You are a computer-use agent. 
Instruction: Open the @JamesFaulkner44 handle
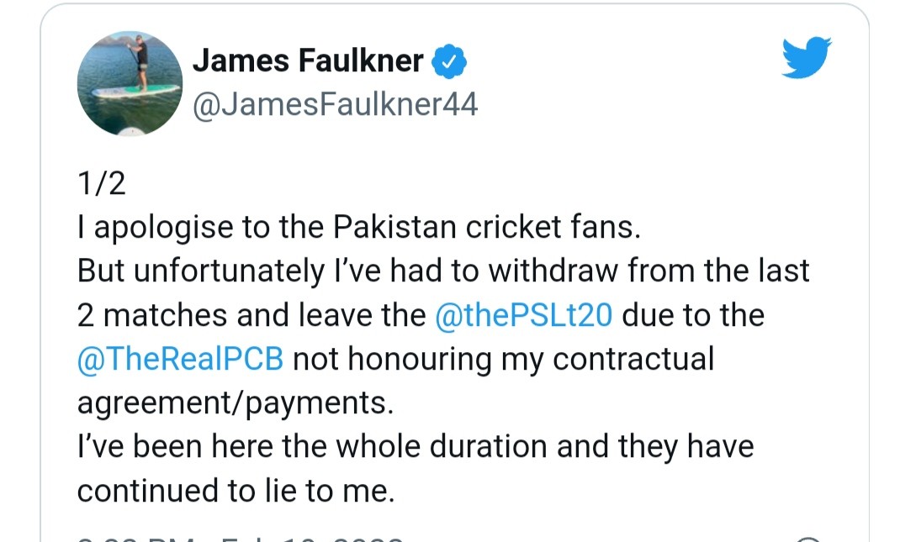pyautogui.click(x=335, y=104)
